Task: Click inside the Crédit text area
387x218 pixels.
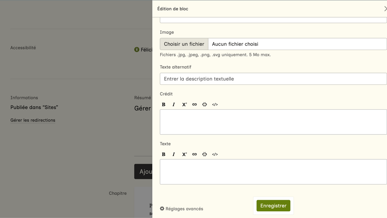Action: (x=273, y=122)
